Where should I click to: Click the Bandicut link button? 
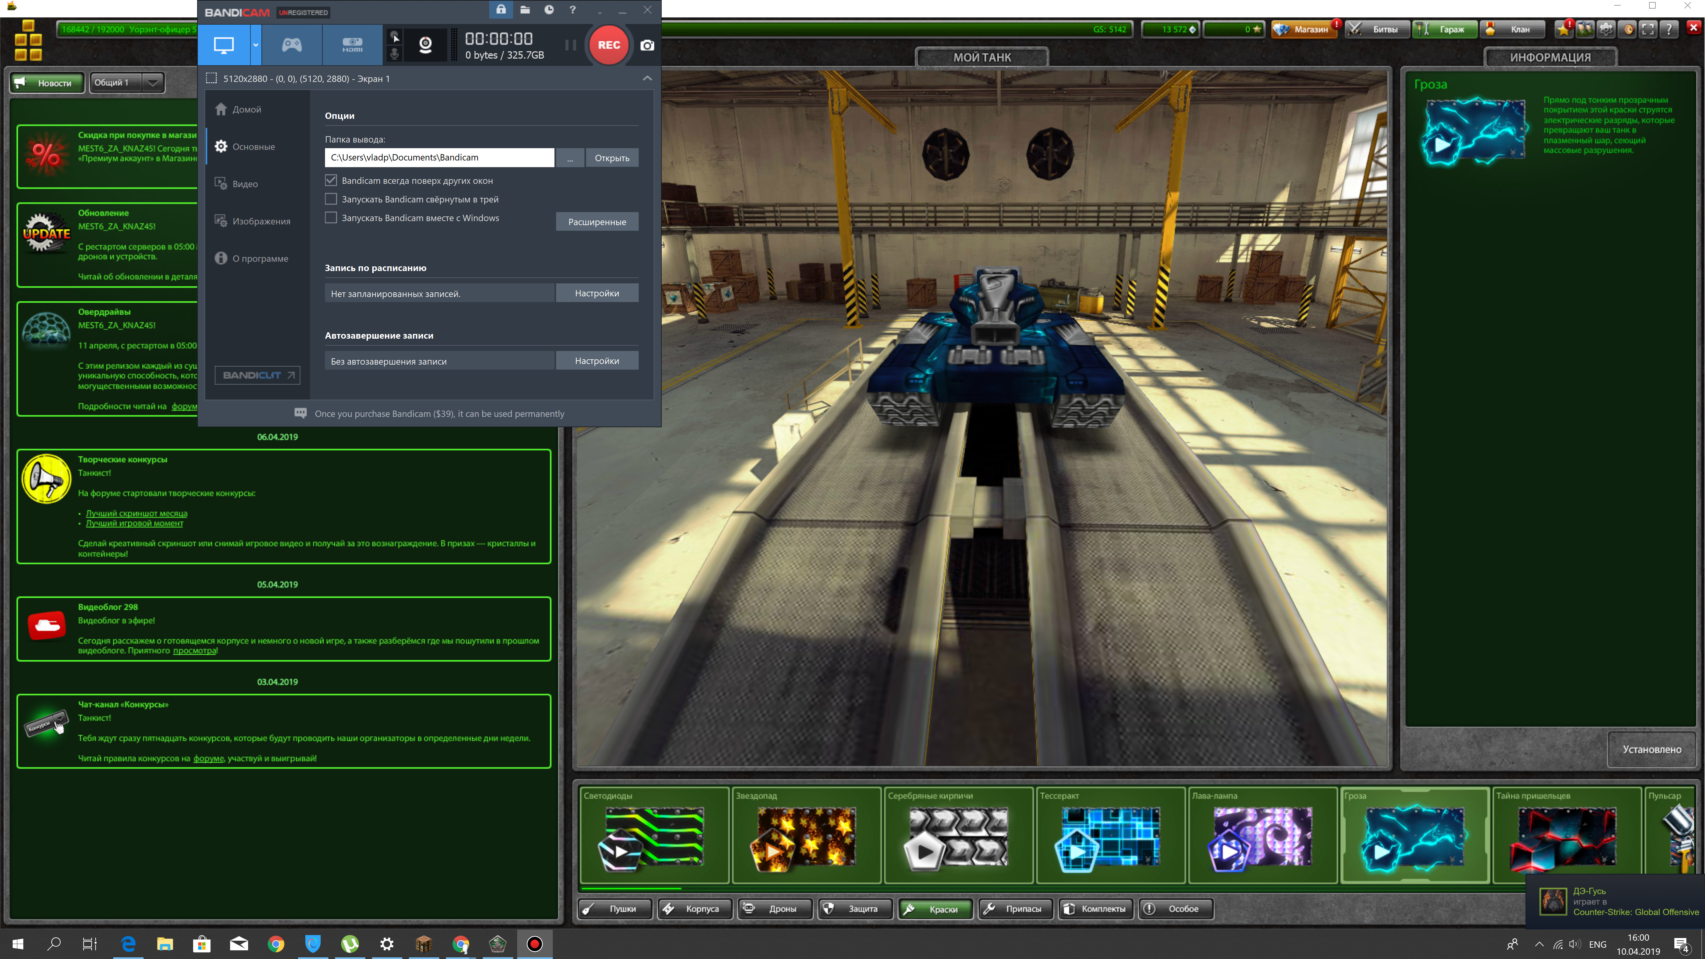point(257,375)
